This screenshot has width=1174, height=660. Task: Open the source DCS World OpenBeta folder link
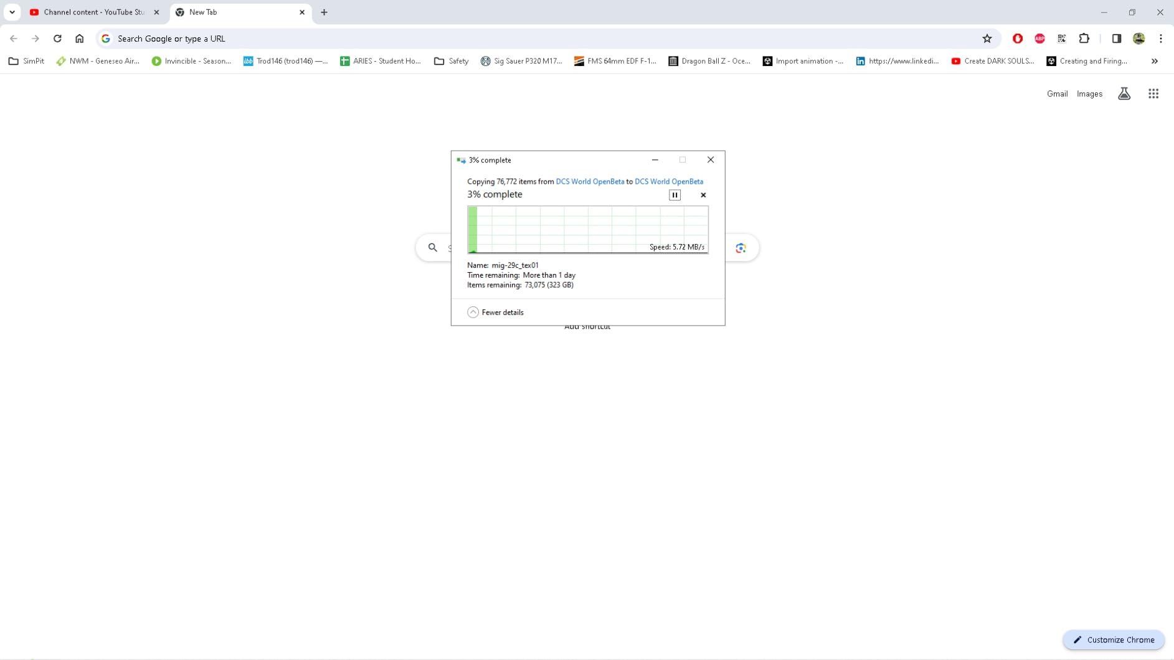[x=590, y=182]
